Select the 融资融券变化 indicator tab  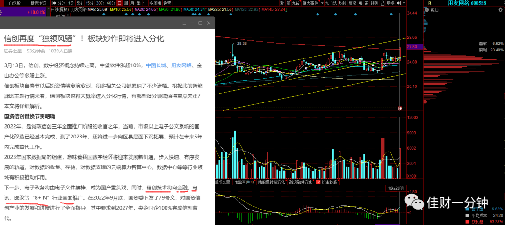coord(301,182)
